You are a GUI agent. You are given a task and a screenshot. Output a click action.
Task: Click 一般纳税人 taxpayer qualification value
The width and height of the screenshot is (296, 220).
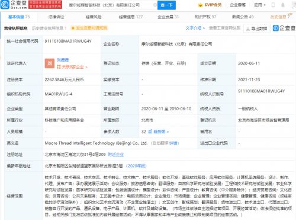248,109
